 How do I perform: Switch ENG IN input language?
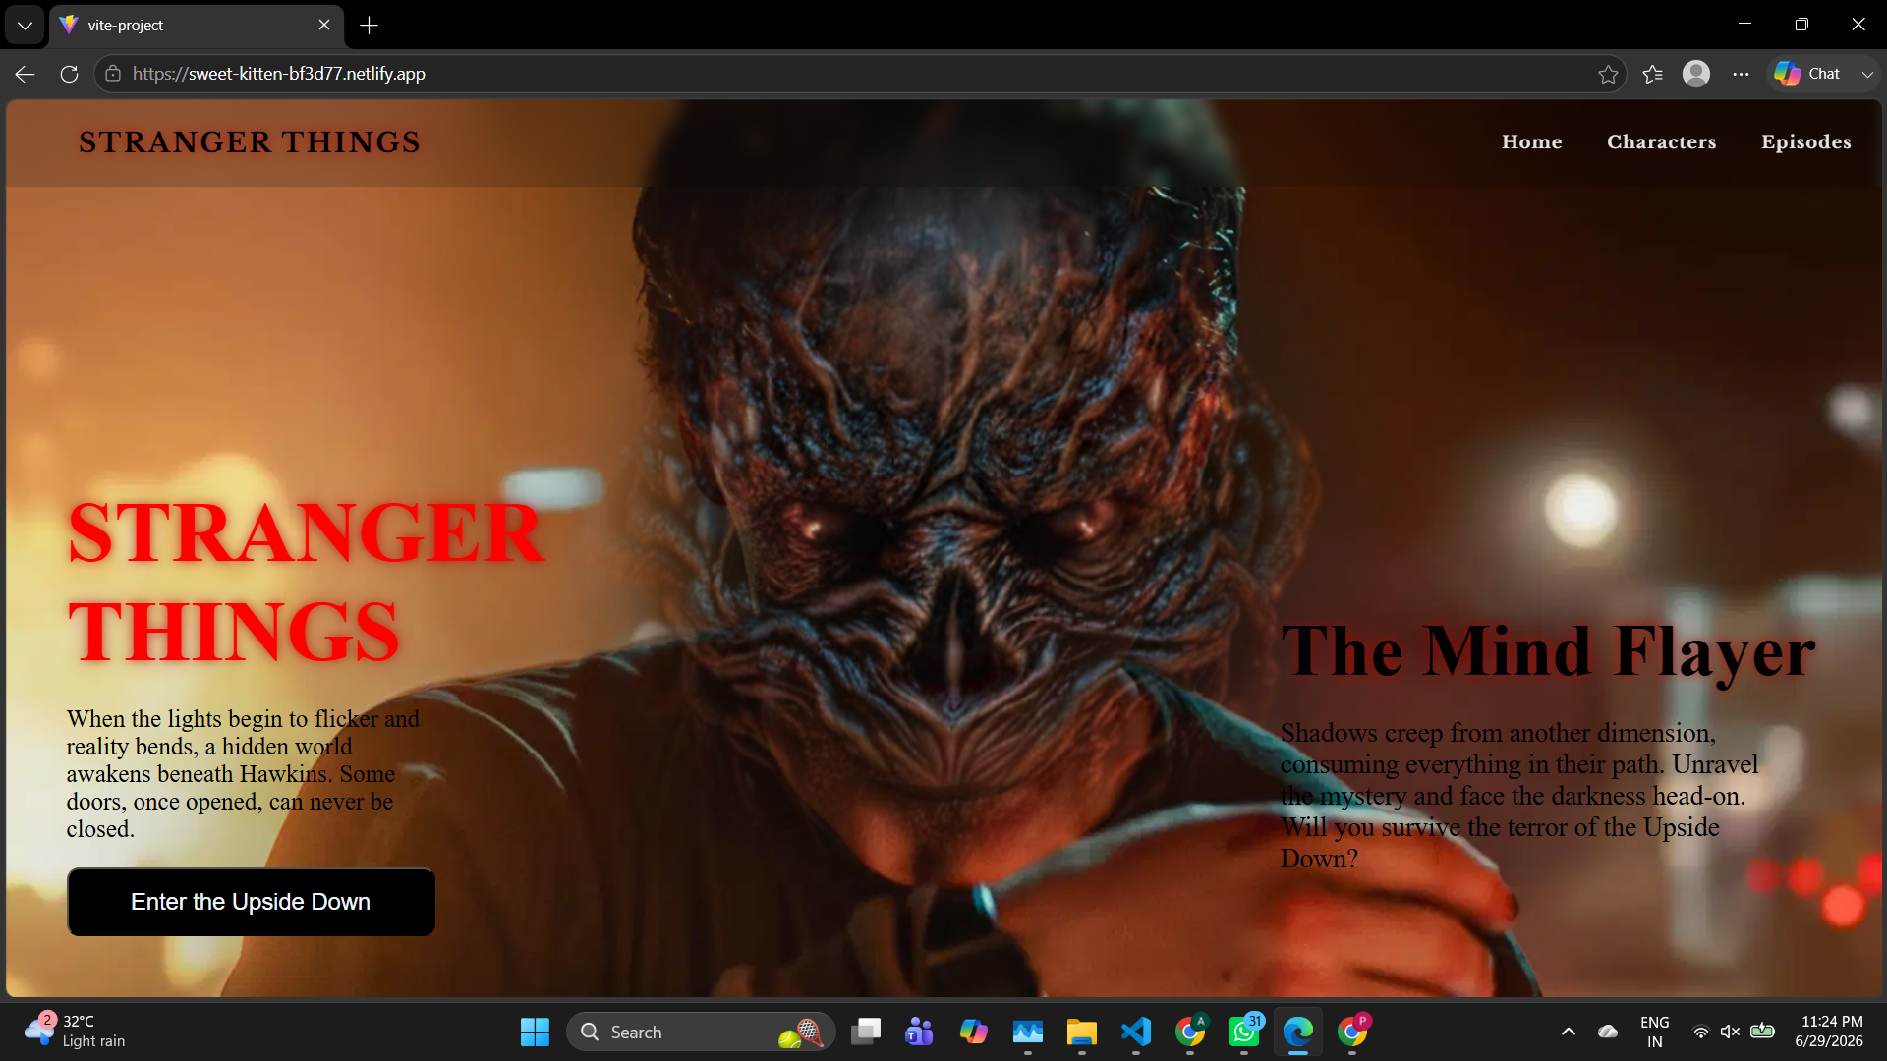pos(1655,1032)
